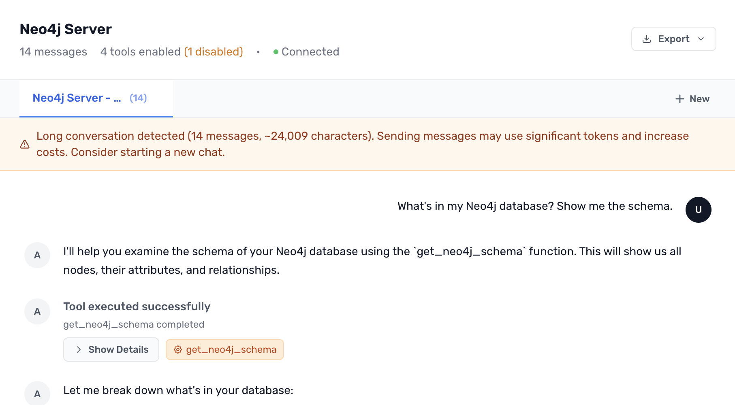Click the '(1 disabled)' tools text
735x405 pixels.
coord(214,52)
